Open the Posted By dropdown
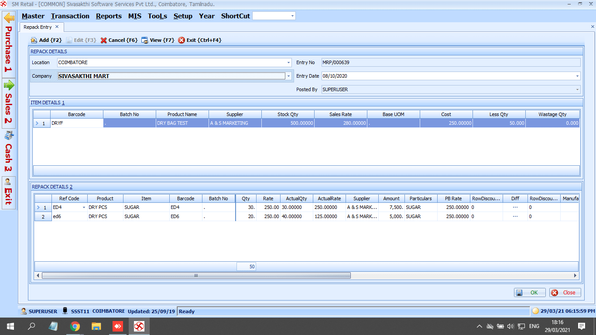Screen dimensions: 596x335 pos(577,89)
